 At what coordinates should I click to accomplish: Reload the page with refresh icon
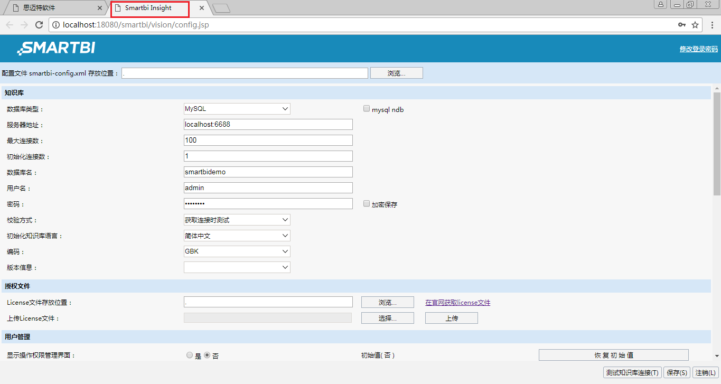pyautogui.click(x=39, y=25)
